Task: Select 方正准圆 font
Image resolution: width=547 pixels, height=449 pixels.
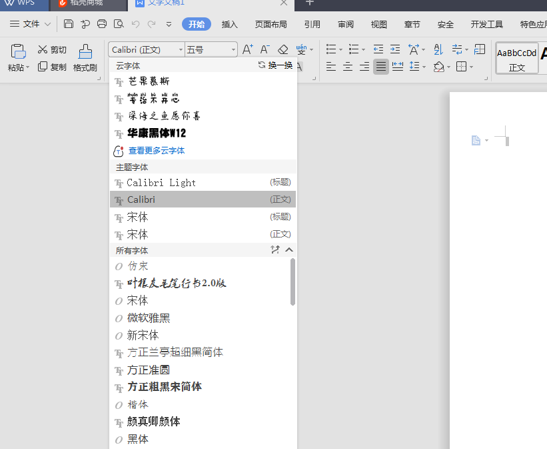Action: (200, 370)
